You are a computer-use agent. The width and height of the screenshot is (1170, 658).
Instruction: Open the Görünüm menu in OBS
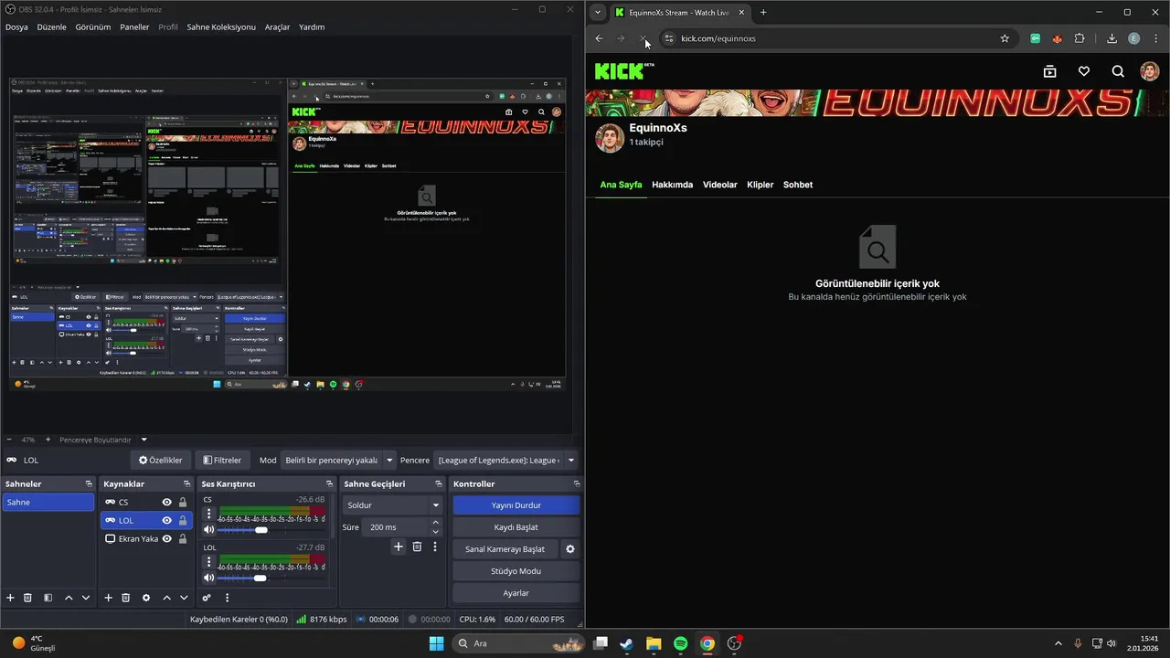[93, 27]
